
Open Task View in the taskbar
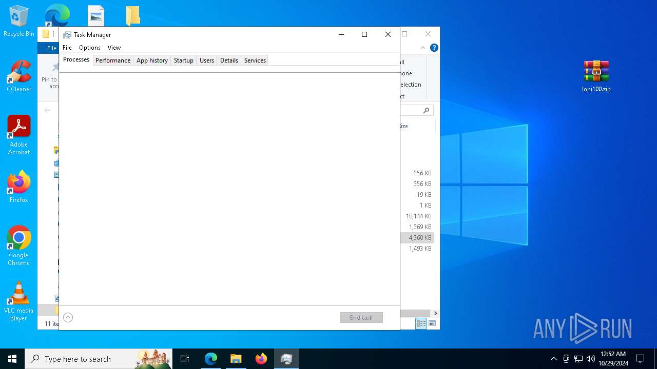[185, 359]
